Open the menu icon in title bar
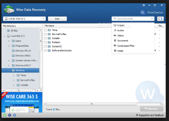The height and width of the screenshot is (121, 169). (144, 5)
